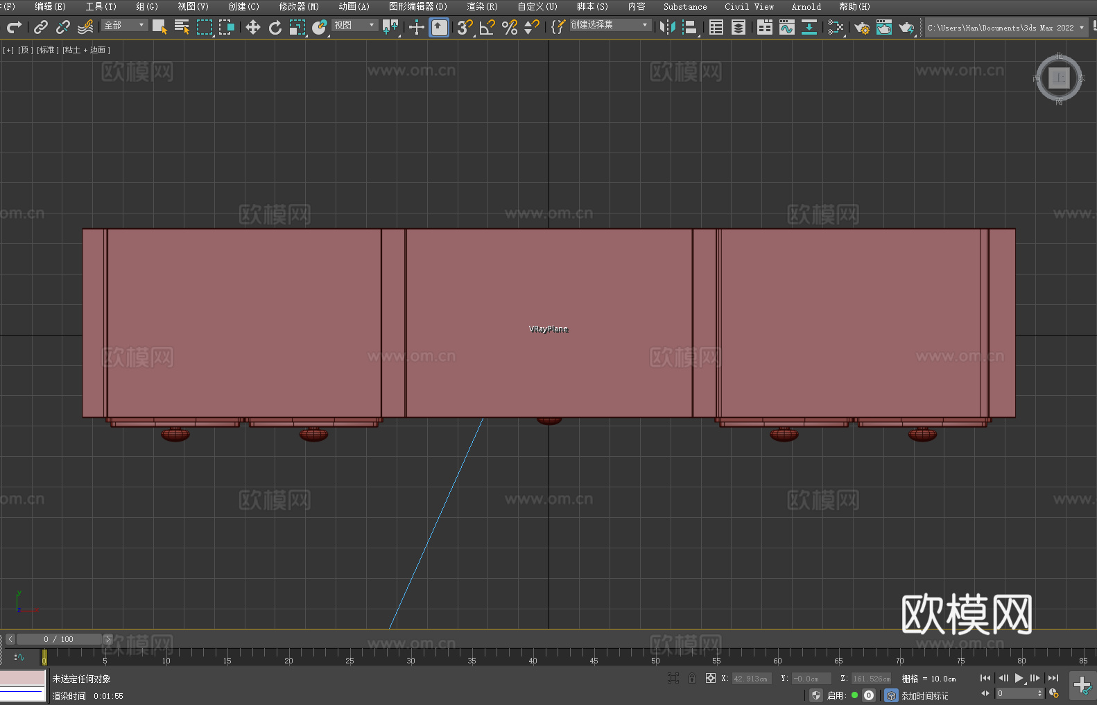Toggle the 3D Snaps button
Screen dimensions: 1097x705
[x=465, y=27]
